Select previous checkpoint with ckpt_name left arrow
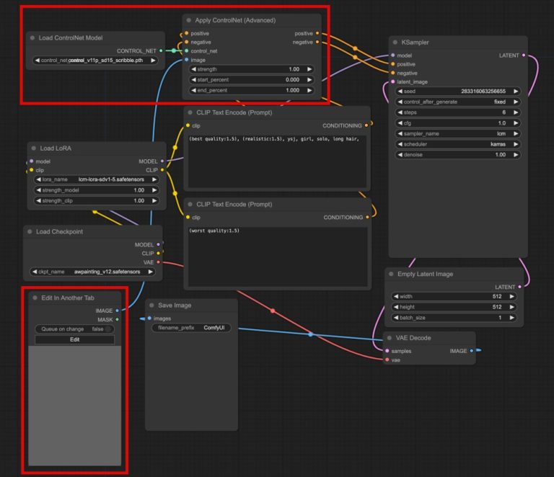554x477 pixels. coord(35,272)
